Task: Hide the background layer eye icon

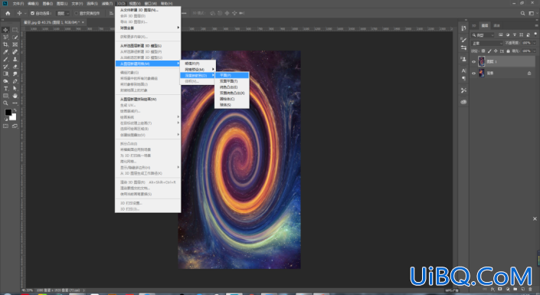Action: [x=473, y=73]
